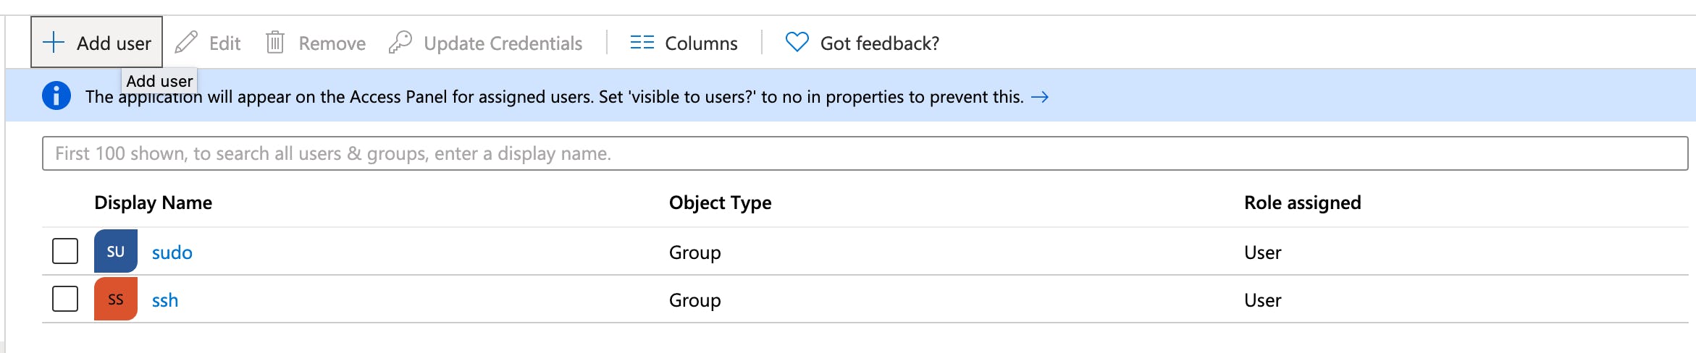Open the Columns list icon
The image size is (1696, 353).
(642, 43)
